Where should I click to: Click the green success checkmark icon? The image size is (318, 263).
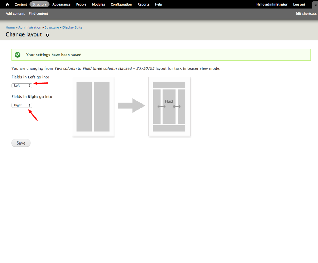(18, 55)
